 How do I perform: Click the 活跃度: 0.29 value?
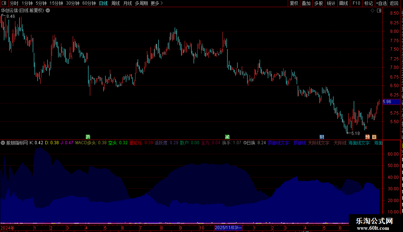point(166,143)
